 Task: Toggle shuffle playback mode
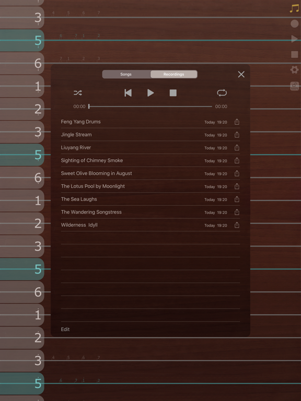pyautogui.click(x=78, y=93)
